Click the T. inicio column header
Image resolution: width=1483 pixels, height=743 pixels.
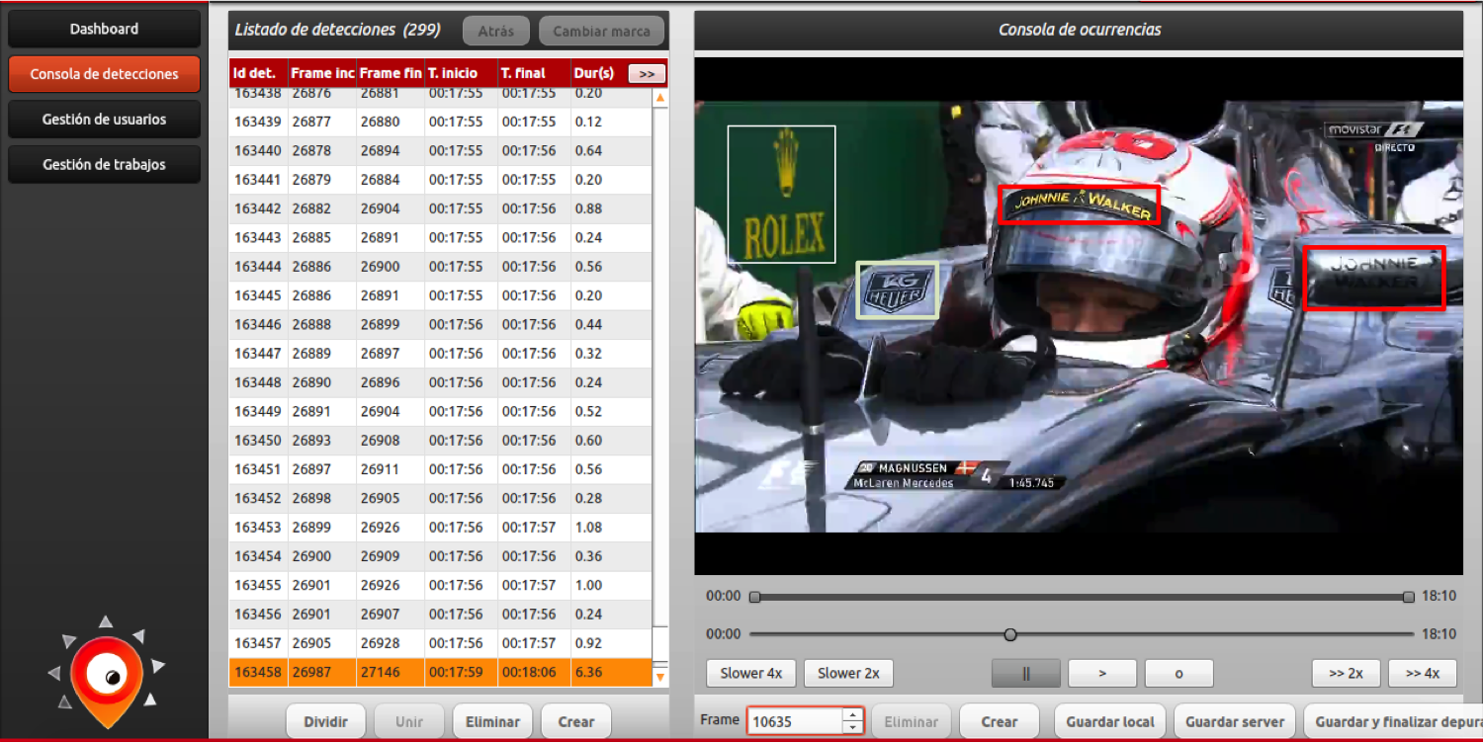point(461,73)
